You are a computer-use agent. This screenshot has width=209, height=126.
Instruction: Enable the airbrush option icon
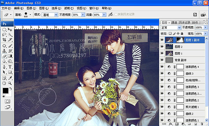[x=111, y=14]
